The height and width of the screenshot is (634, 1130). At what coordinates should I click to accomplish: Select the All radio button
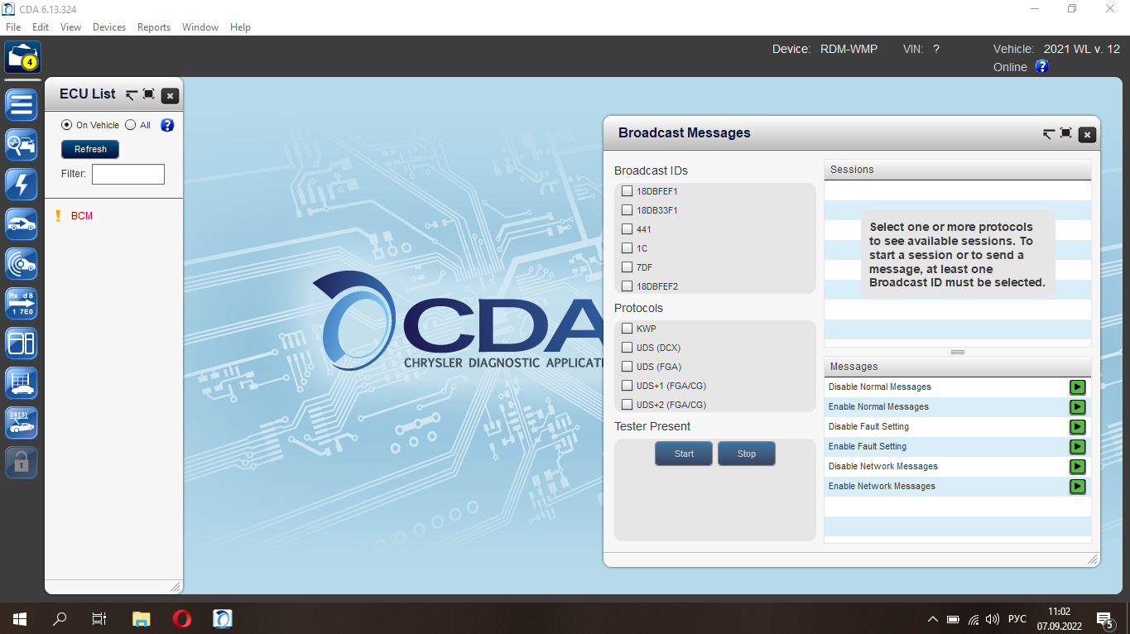(131, 125)
